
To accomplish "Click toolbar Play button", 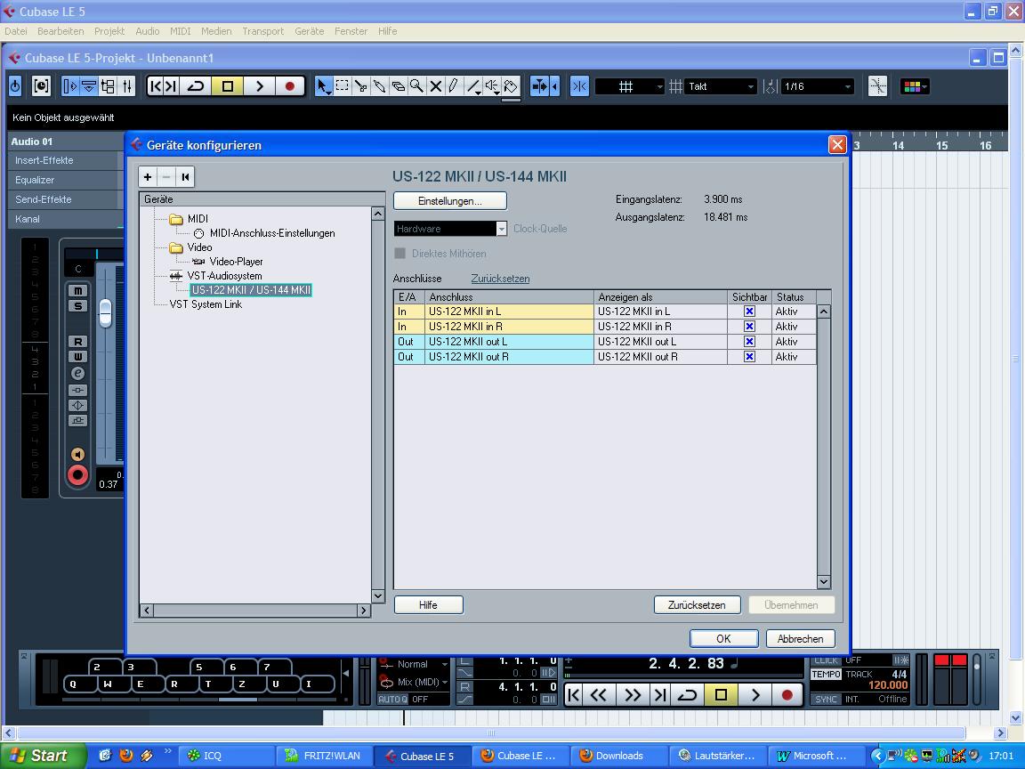I will click(260, 86).
